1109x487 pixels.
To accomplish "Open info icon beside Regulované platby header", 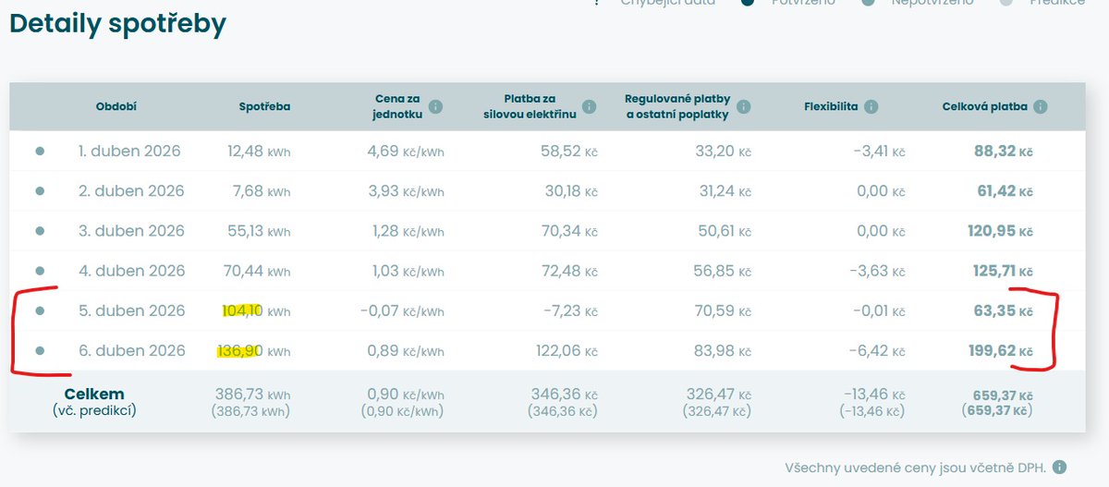I will click(743, 106).
